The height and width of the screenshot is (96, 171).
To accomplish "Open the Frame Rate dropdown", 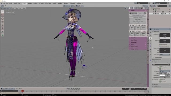I will 165,55.
